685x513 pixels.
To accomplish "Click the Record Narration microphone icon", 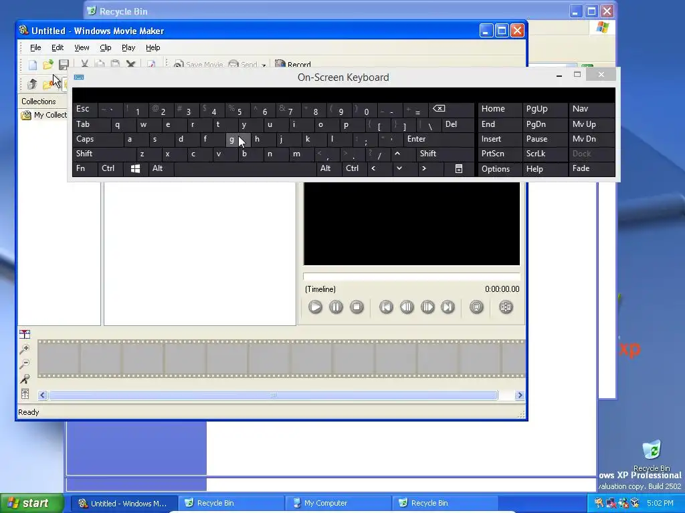I will pyautogui.click(x=25, y=379).
